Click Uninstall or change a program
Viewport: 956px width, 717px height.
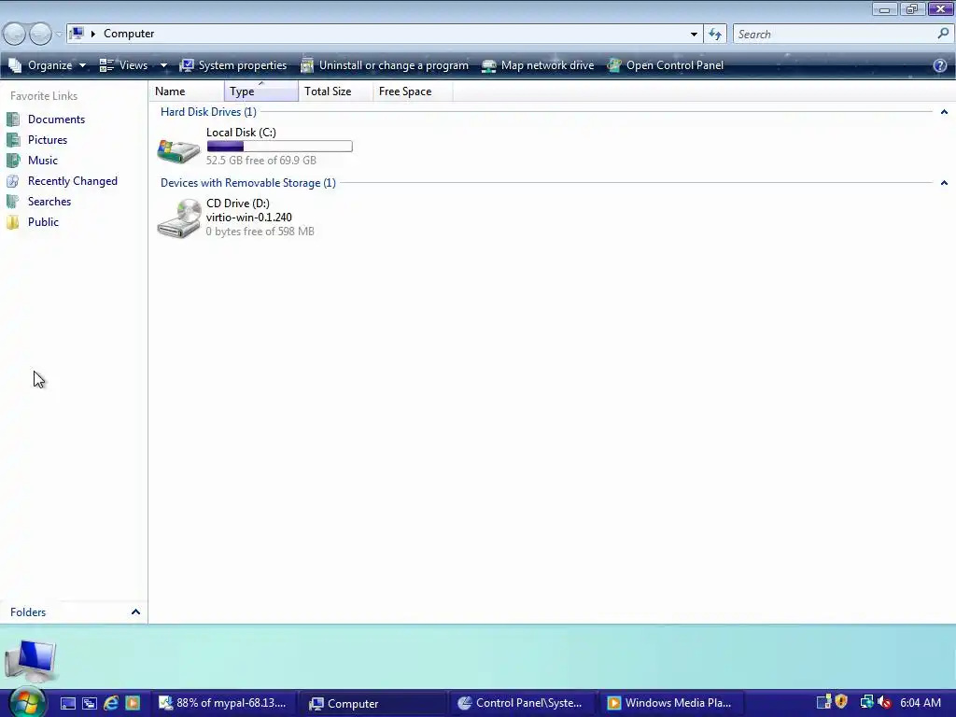(x=385, y=65)
